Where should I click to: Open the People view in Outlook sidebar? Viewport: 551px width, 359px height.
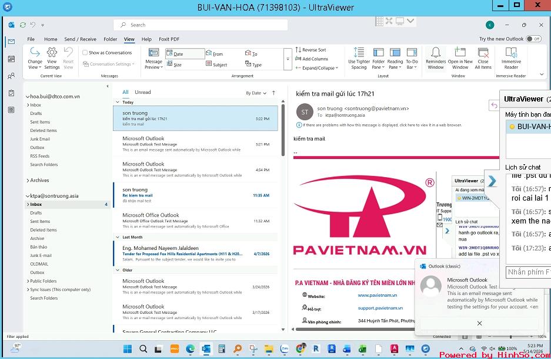click(11, 76)
